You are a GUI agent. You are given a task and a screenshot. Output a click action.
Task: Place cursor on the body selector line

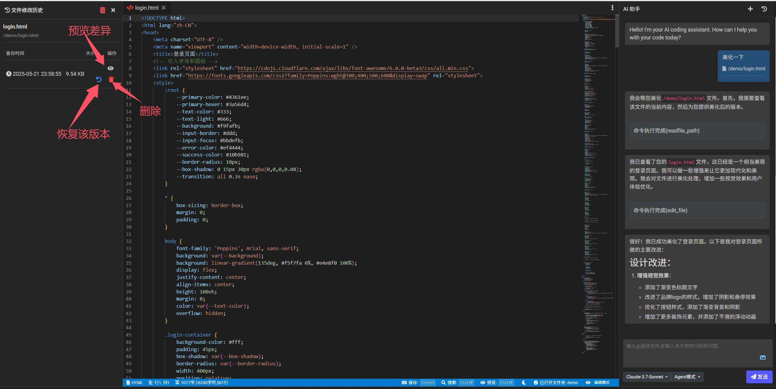coord(173,241)
